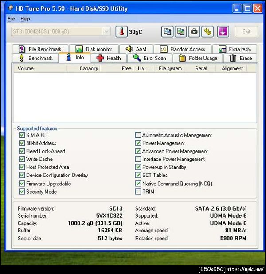Switch to the Benchmark tab
The width and height of the screenshot is (266, 274).
click(35, 58)
